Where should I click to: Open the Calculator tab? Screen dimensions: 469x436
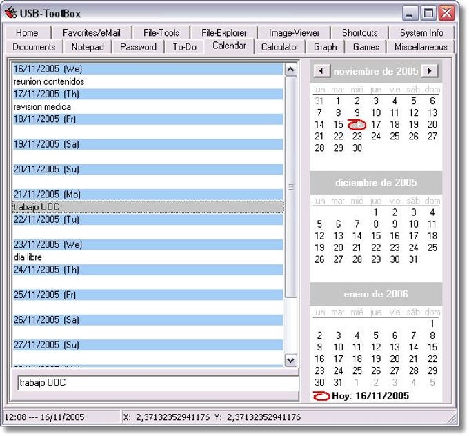(x=279, y=47)
